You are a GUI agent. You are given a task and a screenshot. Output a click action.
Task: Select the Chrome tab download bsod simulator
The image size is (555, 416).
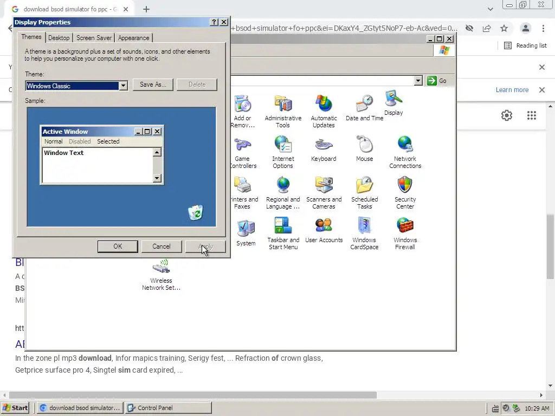pos(69,9)
